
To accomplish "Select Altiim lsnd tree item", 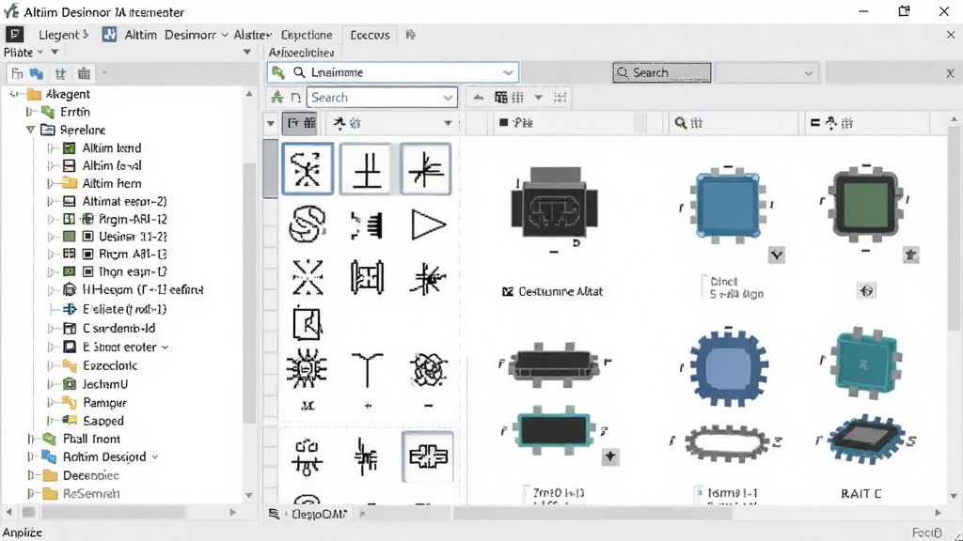I will pos(111,147).
